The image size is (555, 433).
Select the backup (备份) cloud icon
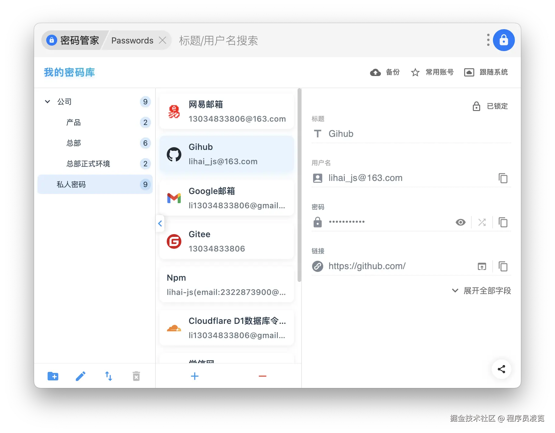pos(375,72)
